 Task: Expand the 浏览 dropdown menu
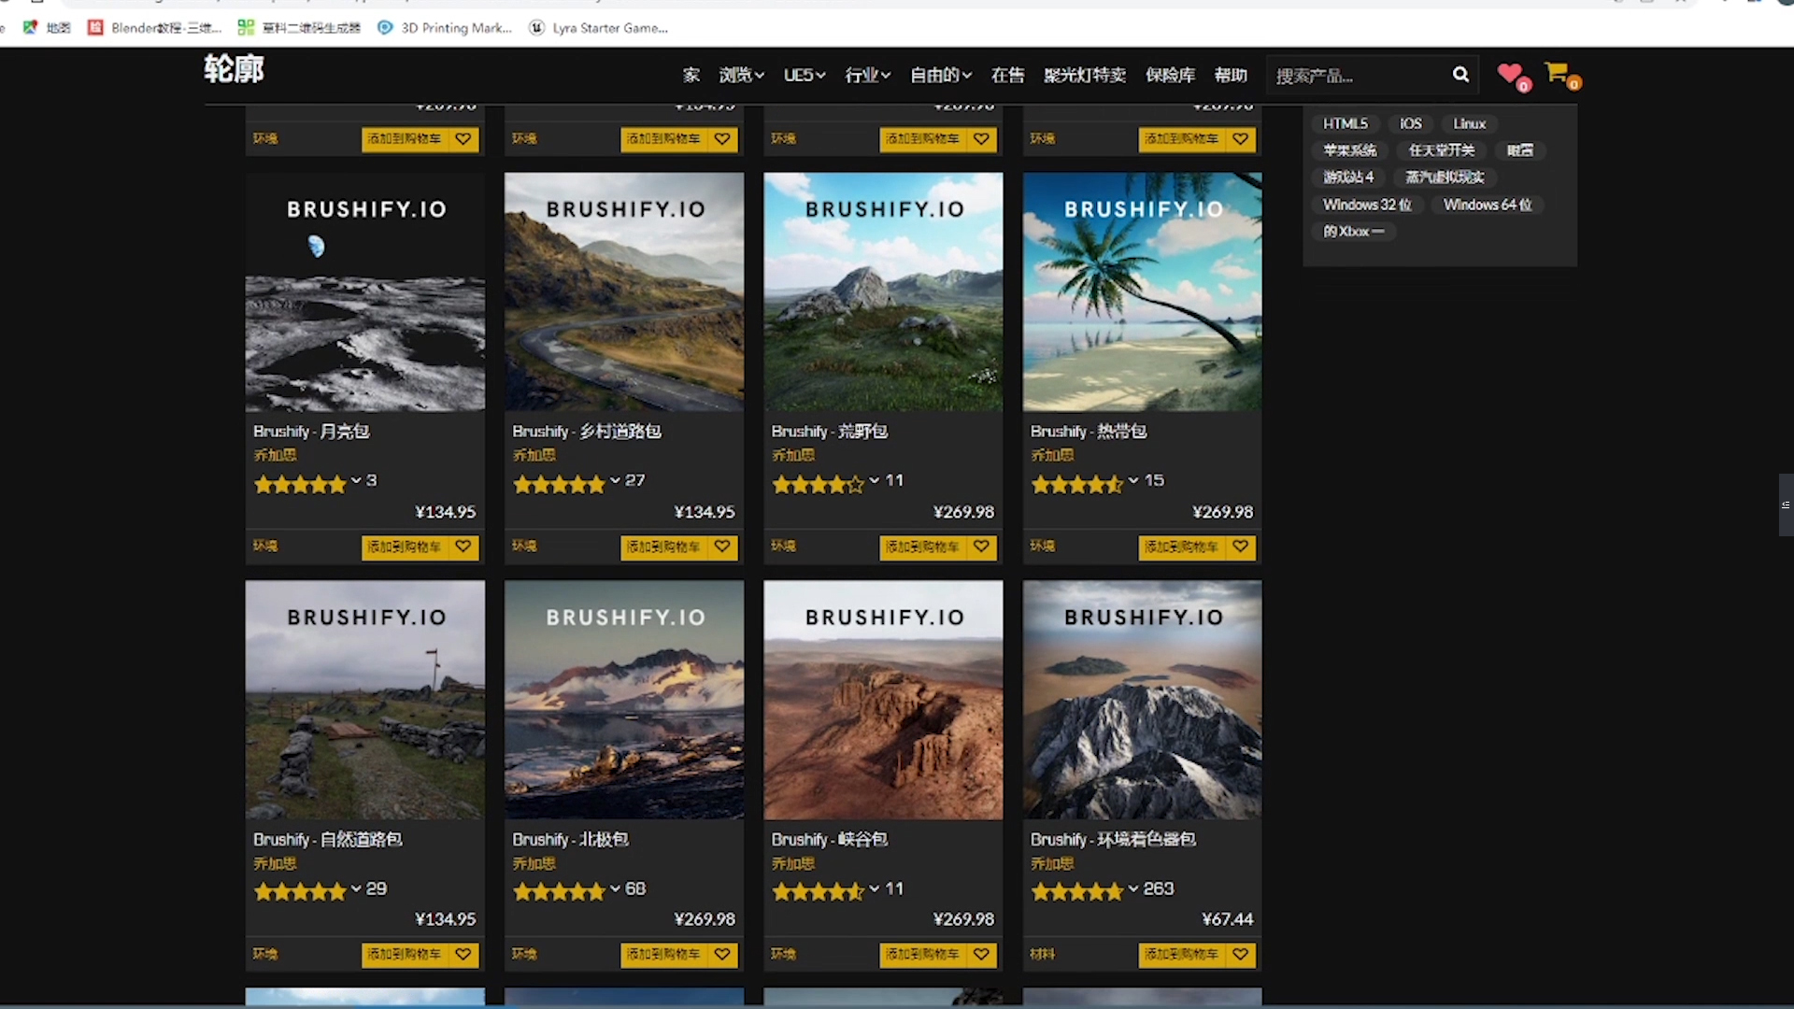point(741,75)
